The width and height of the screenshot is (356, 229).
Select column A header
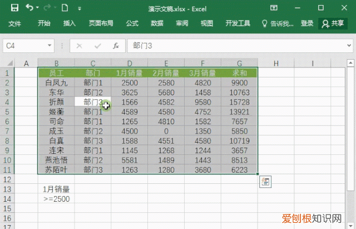coord(26,63)
